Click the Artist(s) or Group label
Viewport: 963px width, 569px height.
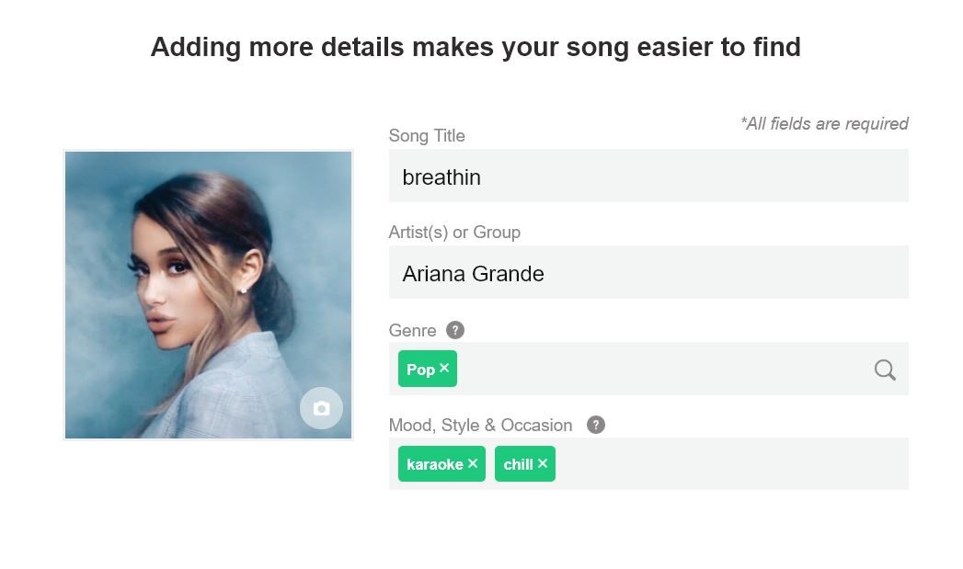tap(454, 233)
